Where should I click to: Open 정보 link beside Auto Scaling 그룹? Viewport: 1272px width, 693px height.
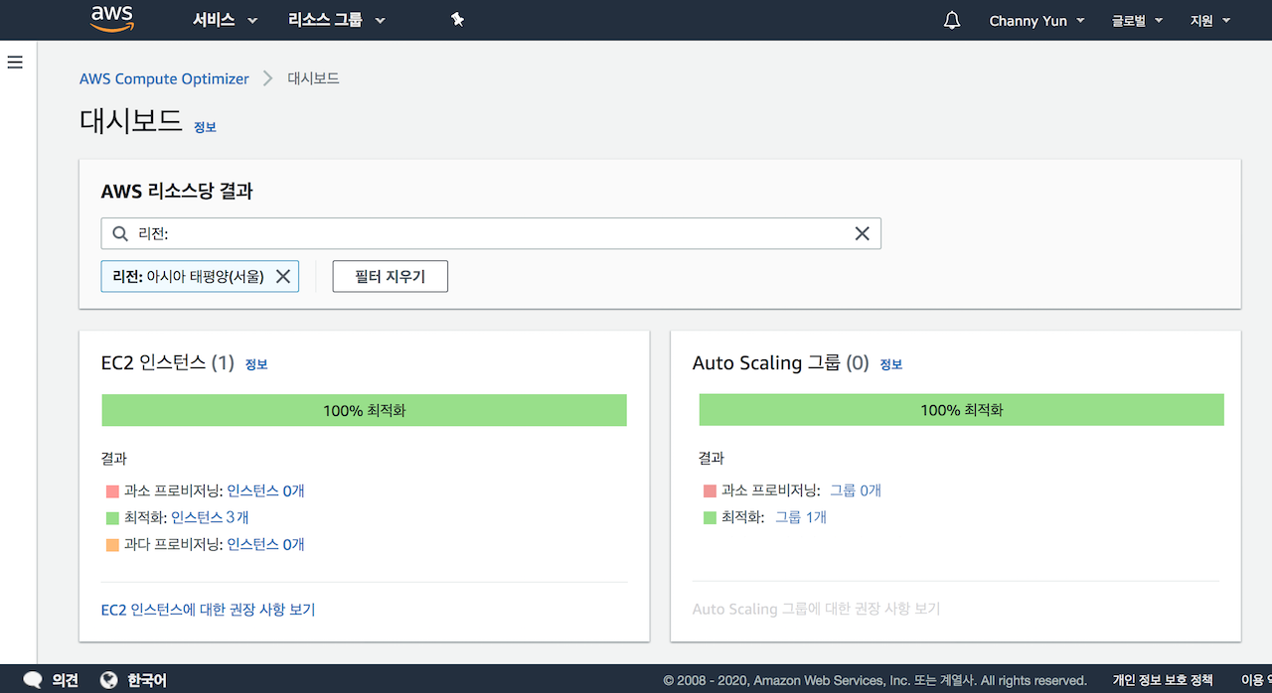click(891, 364)
